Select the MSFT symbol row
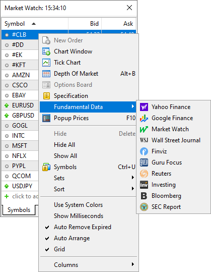Screen dimensions: 211x272 point(20,146)
